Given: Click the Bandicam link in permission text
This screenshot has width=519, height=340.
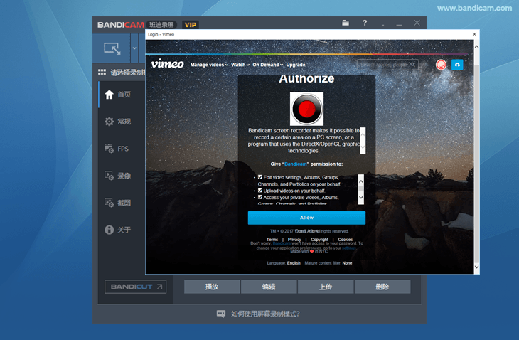Looking at the screenshot, I should coord(296,164).
